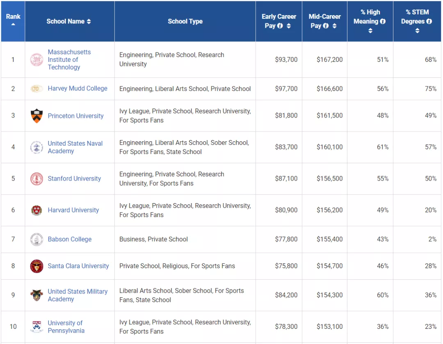Screen dimensions: 443x344
Task: Click the MIT seal logo
Action: [37, 59]
